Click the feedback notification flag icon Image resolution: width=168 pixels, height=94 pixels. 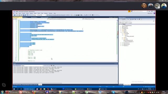pyautogui.click(x=129, y=11)
